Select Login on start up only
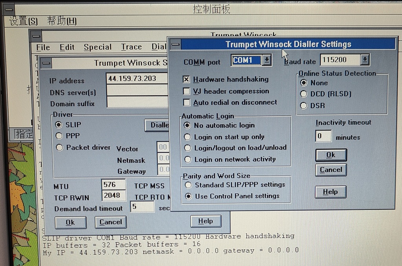The height and width of the screenshot is (266, 402). [187, 137]
